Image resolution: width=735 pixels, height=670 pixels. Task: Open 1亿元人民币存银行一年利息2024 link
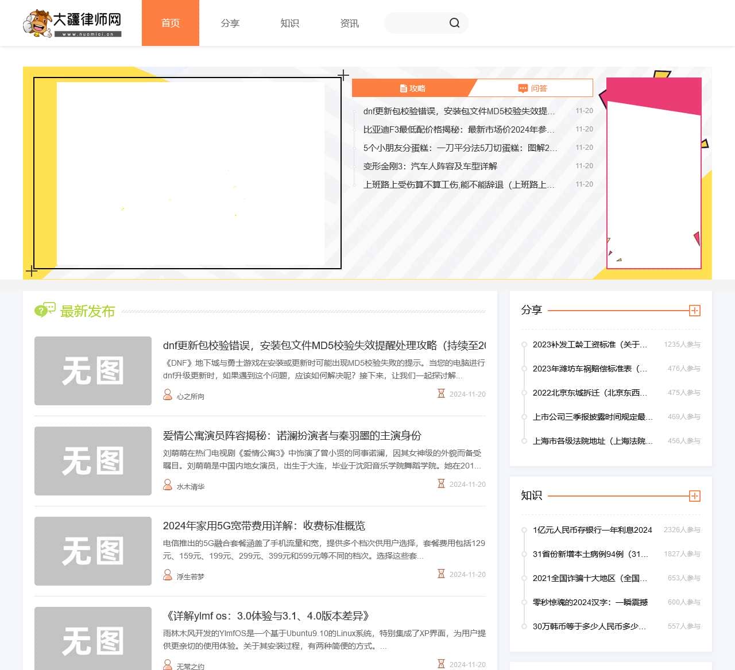pyautogui.click(x=592, y=530)
